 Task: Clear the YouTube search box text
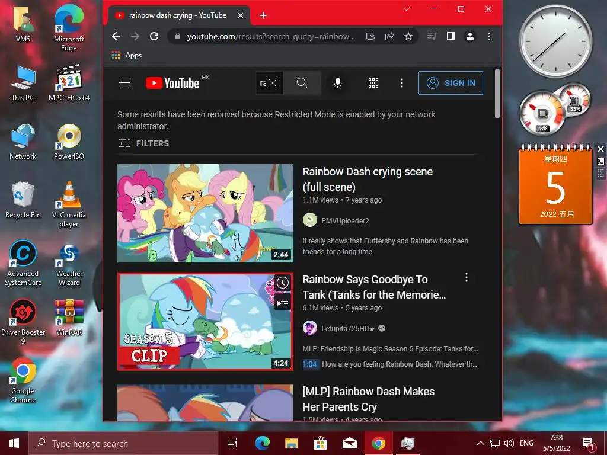pos(273,83)
